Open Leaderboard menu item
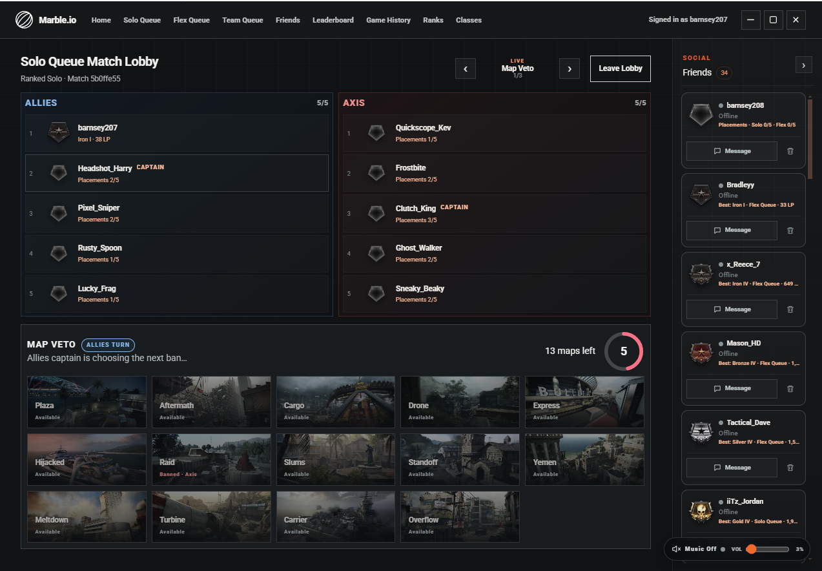 coord(333,20)
